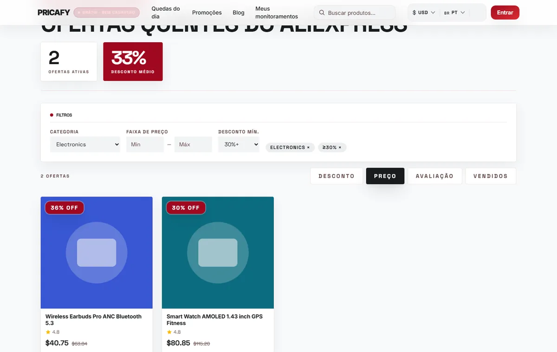Viewport: 557px width, 352px height.
Task: Remove the ≥30% filter chip
Action: 332,147
